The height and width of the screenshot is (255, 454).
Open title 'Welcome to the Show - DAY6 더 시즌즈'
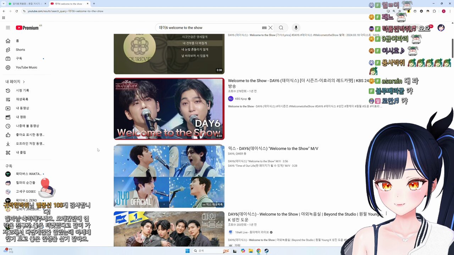[301, 83]
